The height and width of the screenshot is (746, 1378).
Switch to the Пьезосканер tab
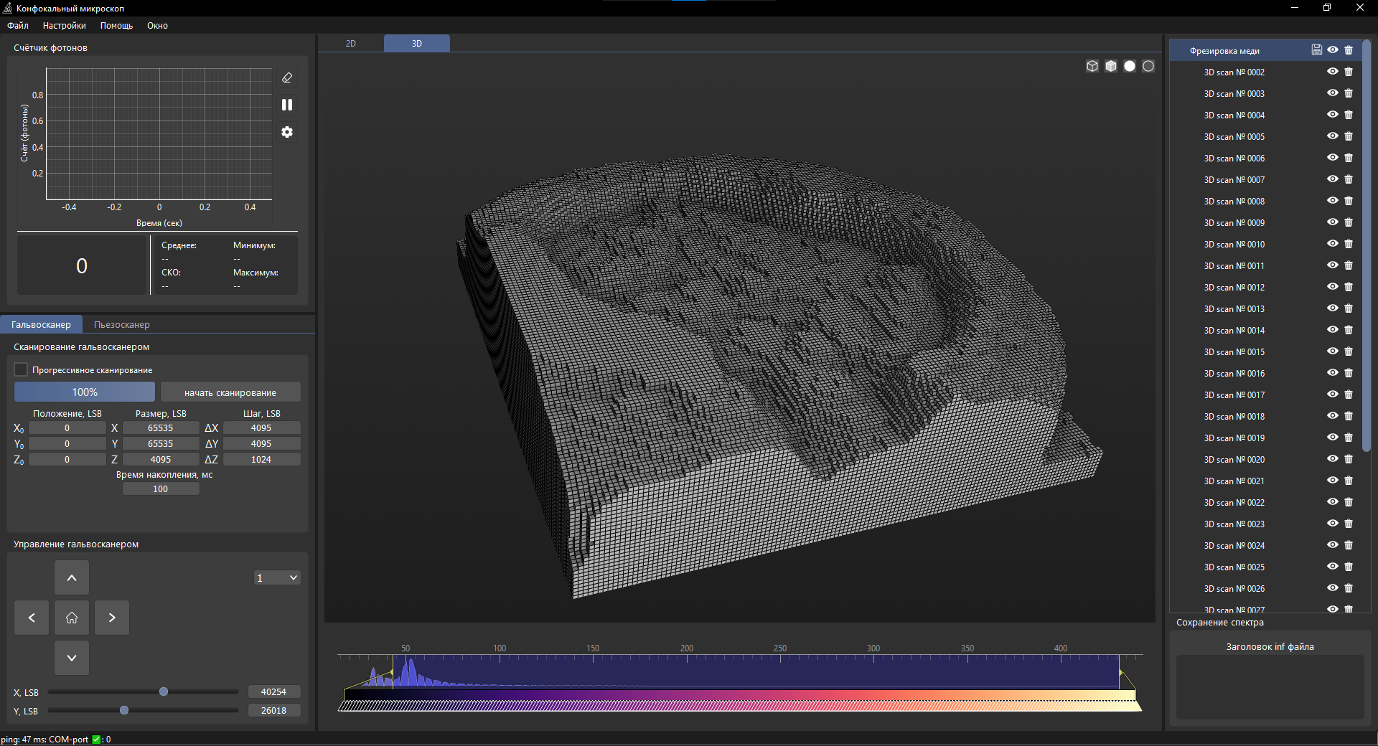(122, 324)
